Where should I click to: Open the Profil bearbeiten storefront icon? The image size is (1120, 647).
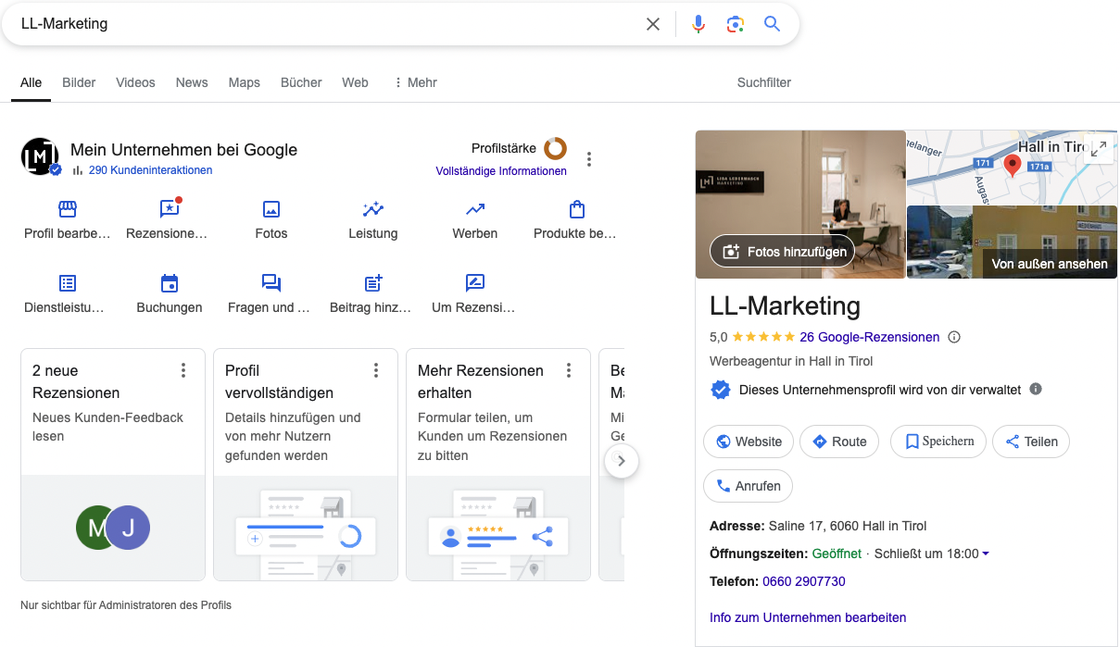68,209
